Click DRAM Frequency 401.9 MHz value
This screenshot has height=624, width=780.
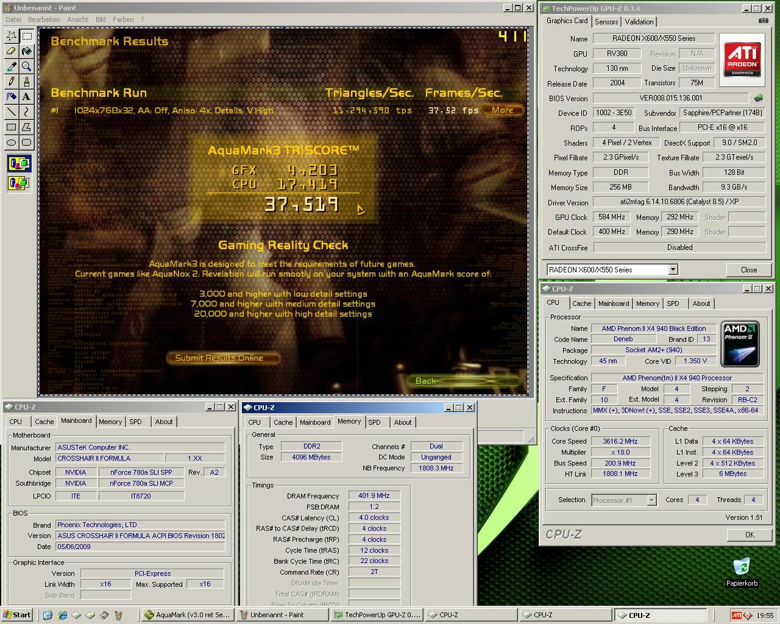[x=374, y=496]
